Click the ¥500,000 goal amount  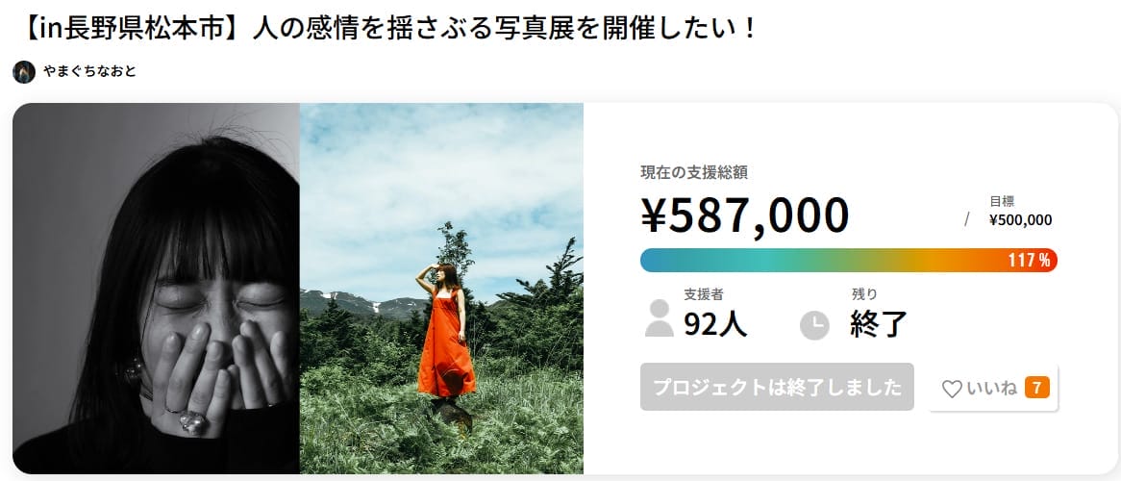pyautogui.click(x=1020, y=220)
